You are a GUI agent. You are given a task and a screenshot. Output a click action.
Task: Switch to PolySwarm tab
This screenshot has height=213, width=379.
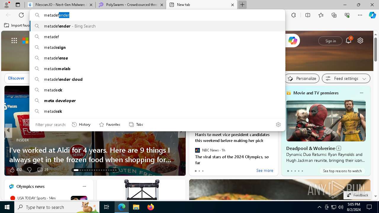131,5
